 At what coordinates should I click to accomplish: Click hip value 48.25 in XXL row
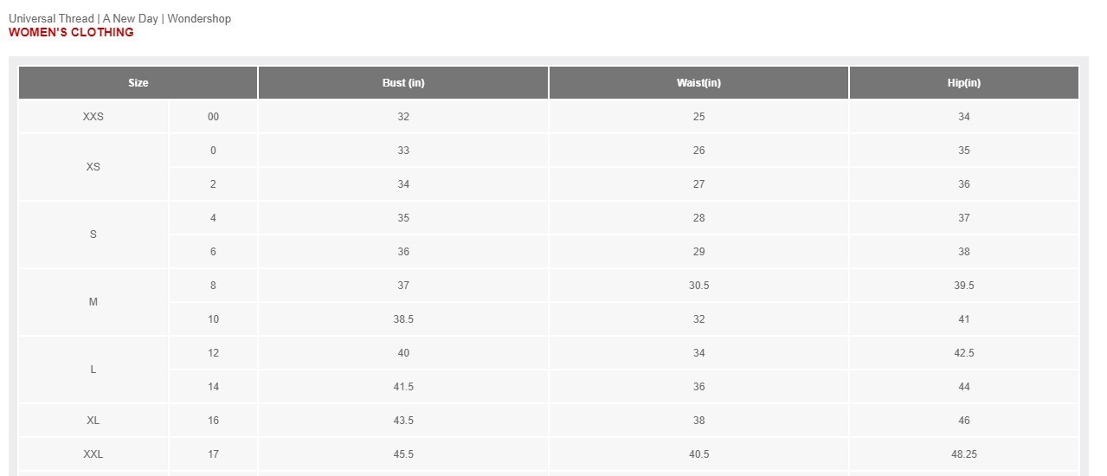click(964, 454)
